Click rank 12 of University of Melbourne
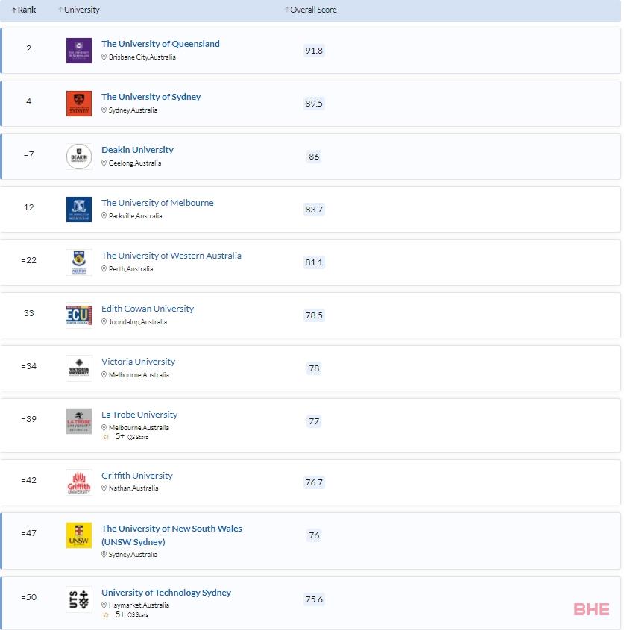624x630 pixels. 28,207
